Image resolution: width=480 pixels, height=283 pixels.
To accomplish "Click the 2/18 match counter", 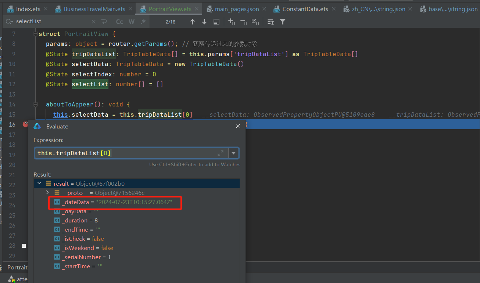I will coord(171,22).
